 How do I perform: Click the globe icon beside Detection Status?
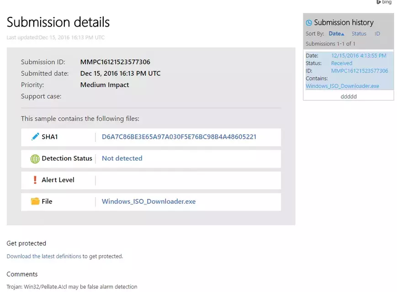point(35,159)
